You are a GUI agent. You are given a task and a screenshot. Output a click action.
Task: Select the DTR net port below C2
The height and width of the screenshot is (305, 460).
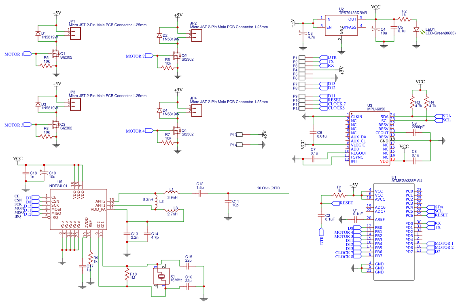321,232
